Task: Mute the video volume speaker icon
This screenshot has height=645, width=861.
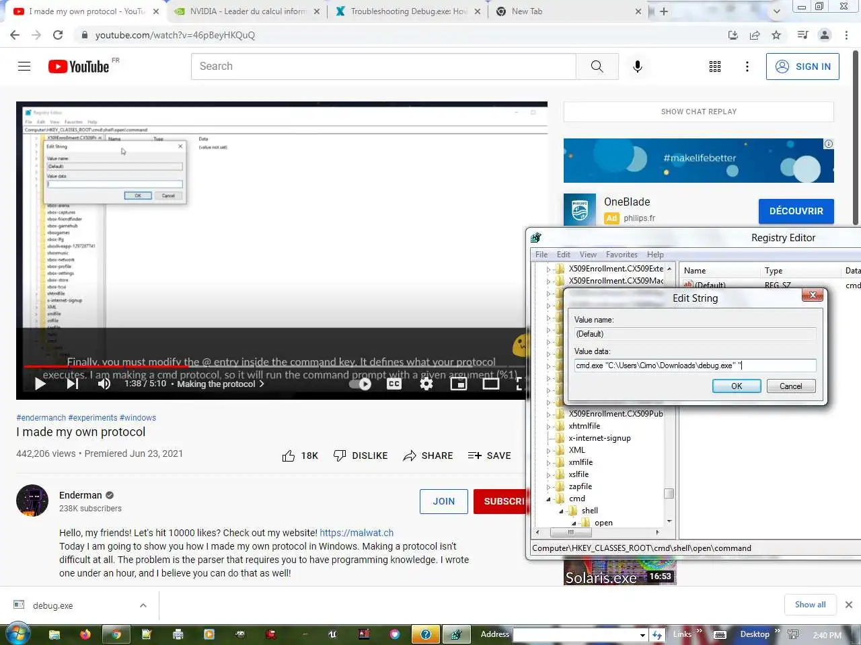Action: [x=104, y=384]
